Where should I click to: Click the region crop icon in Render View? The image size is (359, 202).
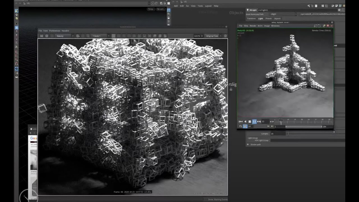click(x=88, y=36)
